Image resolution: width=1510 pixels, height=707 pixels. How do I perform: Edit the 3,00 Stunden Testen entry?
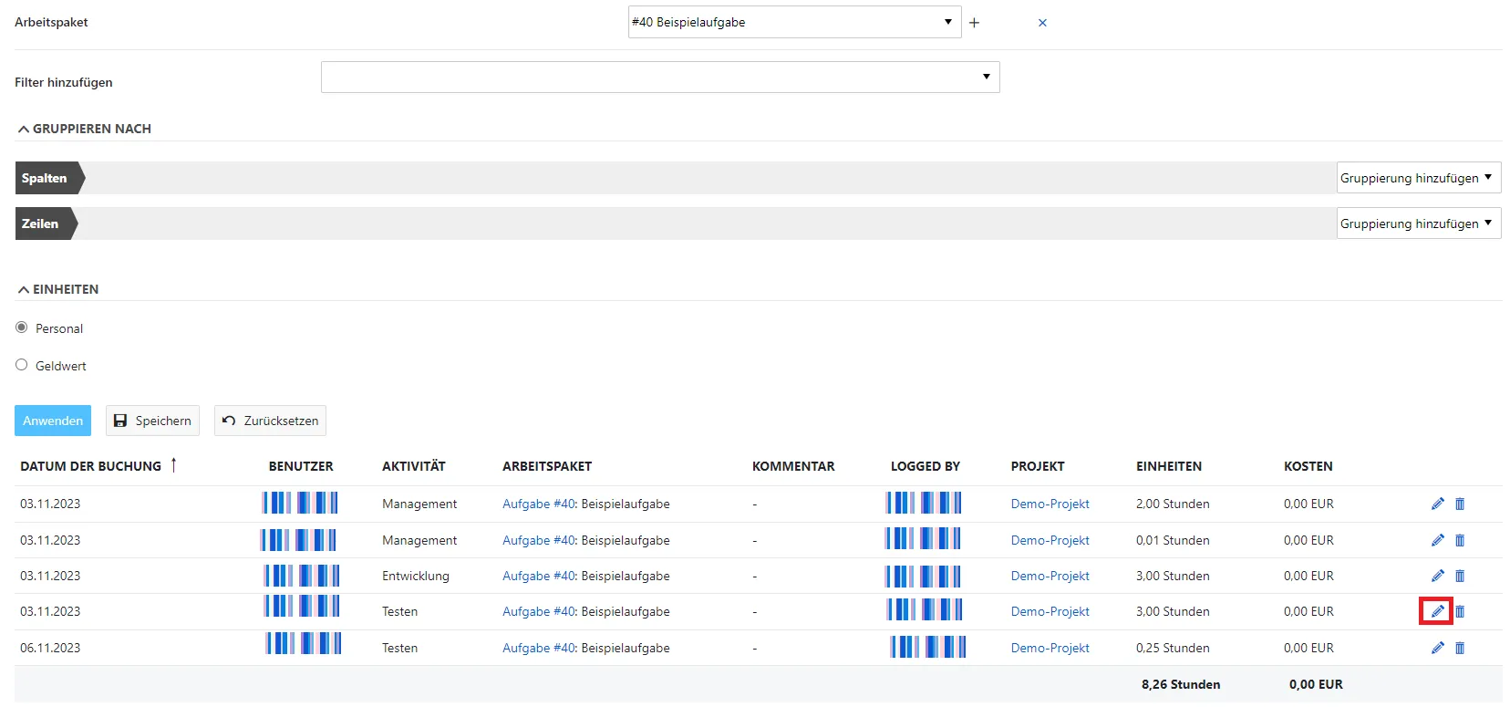(1437, 611)
